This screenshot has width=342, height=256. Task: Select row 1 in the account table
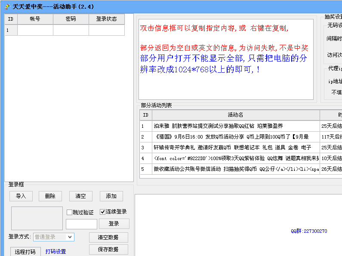[x=65, y=30]
